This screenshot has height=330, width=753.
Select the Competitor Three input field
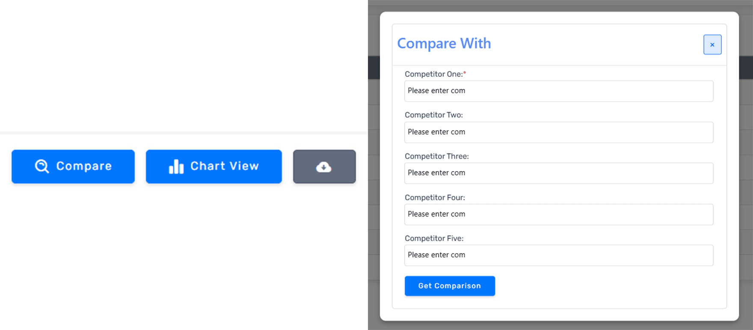(558, 173)
